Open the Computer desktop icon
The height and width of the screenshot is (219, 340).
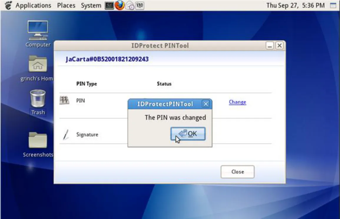pos(38,34)
